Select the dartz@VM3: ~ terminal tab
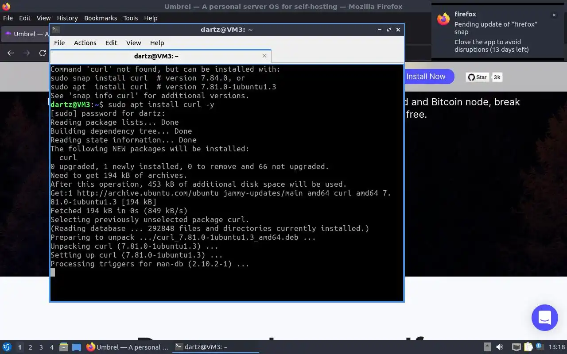The width and height of the screenshot is (567, 354). 160,56
